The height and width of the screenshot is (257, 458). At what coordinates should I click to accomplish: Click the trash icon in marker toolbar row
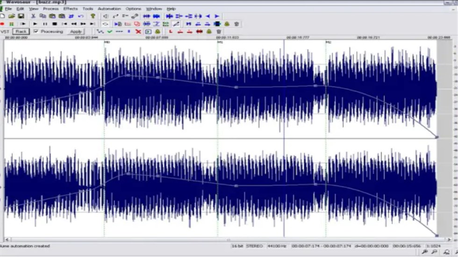(236, 24)
